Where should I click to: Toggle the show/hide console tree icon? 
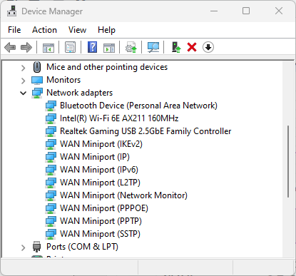coord(49,47)
